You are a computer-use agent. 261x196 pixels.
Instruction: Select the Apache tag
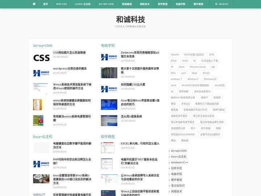(175, 54)
